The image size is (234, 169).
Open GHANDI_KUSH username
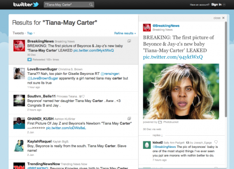pyautogui.click(x=40, y=119)
